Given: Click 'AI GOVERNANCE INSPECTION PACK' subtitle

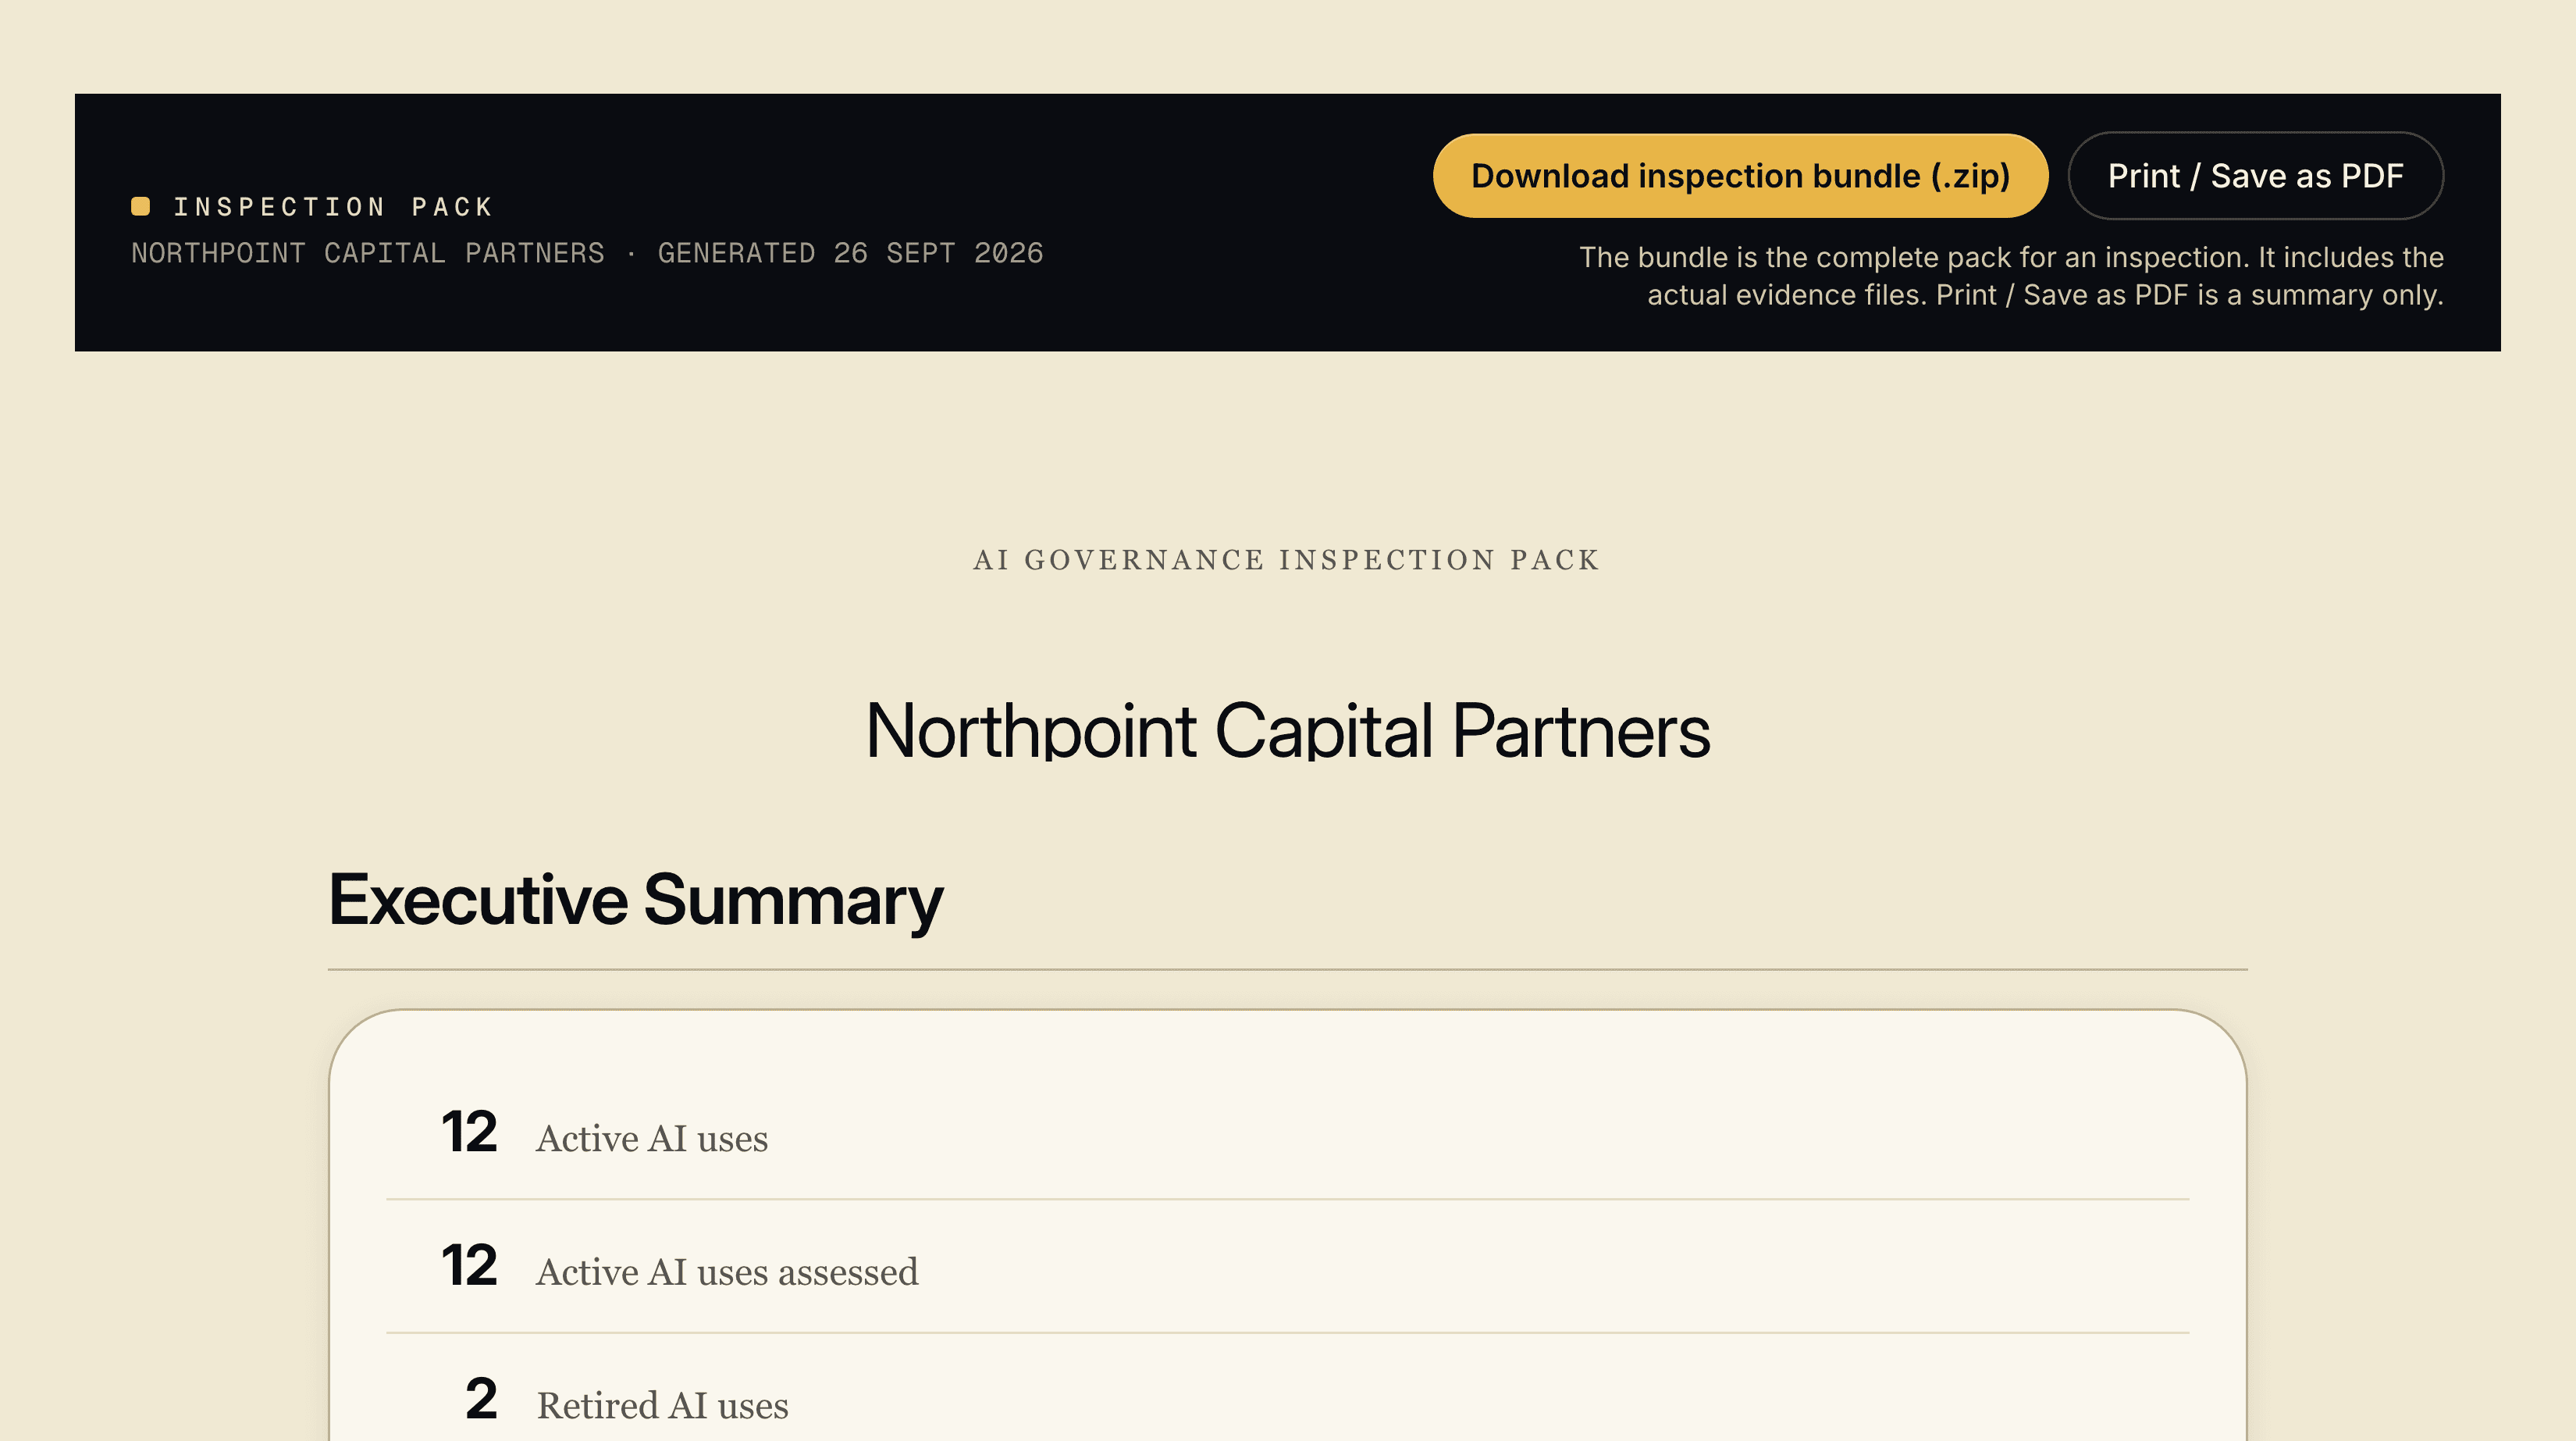Looking at the screenshot, I should click(x=1287, y=559).
